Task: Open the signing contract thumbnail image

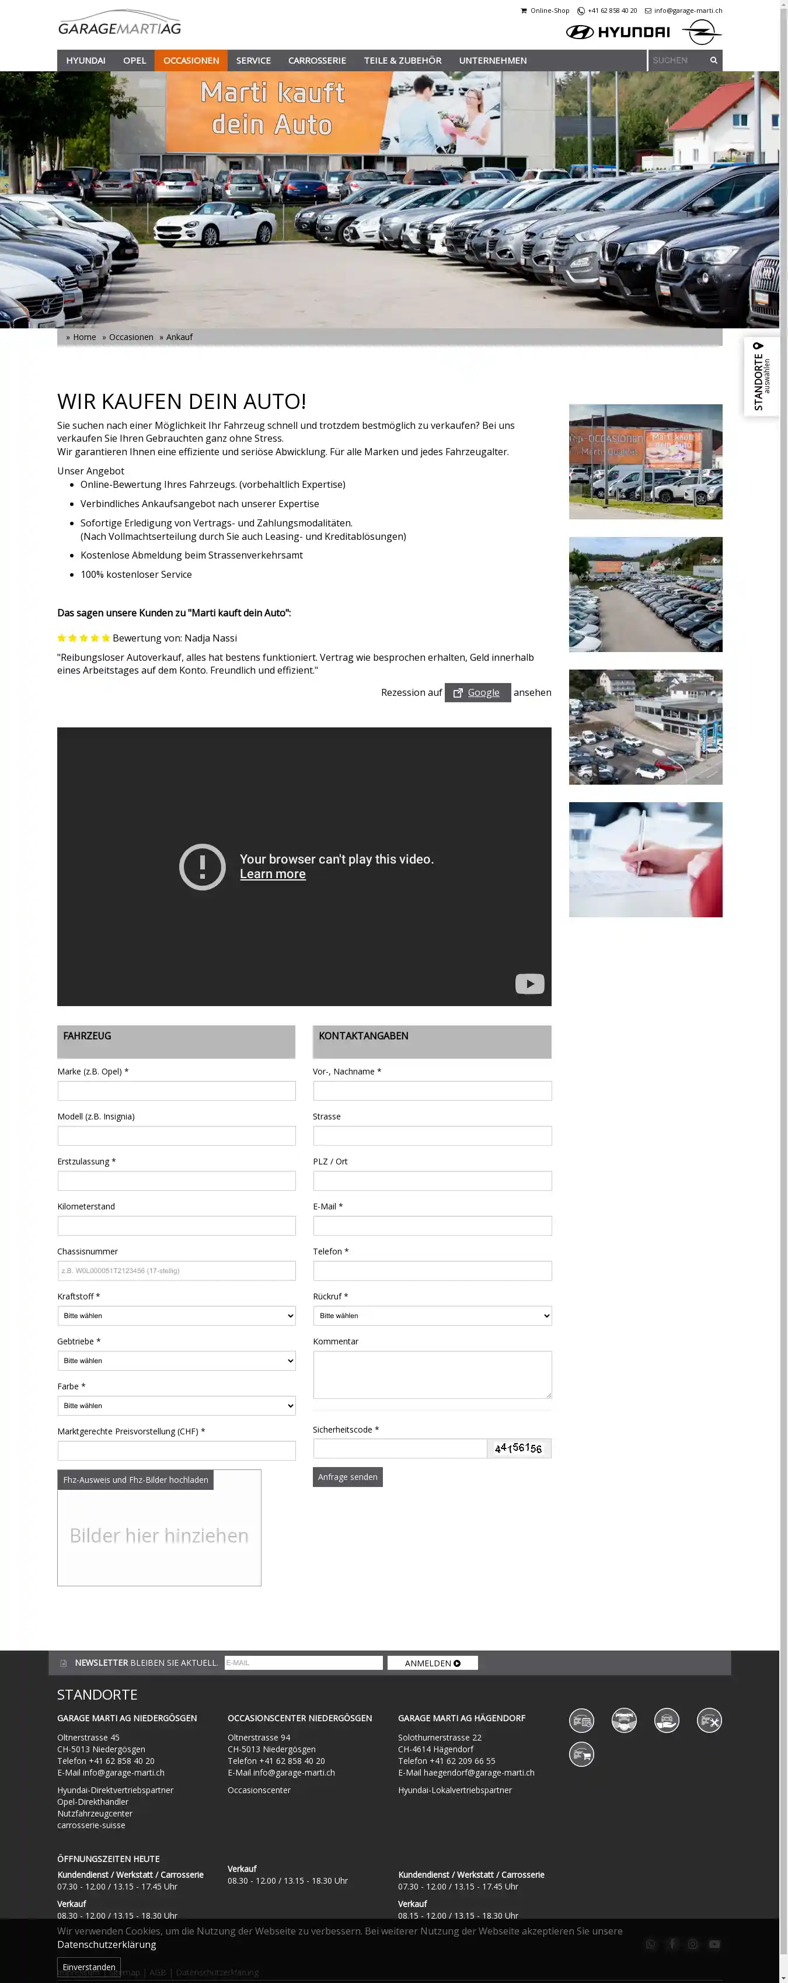Action: point(645,860)
